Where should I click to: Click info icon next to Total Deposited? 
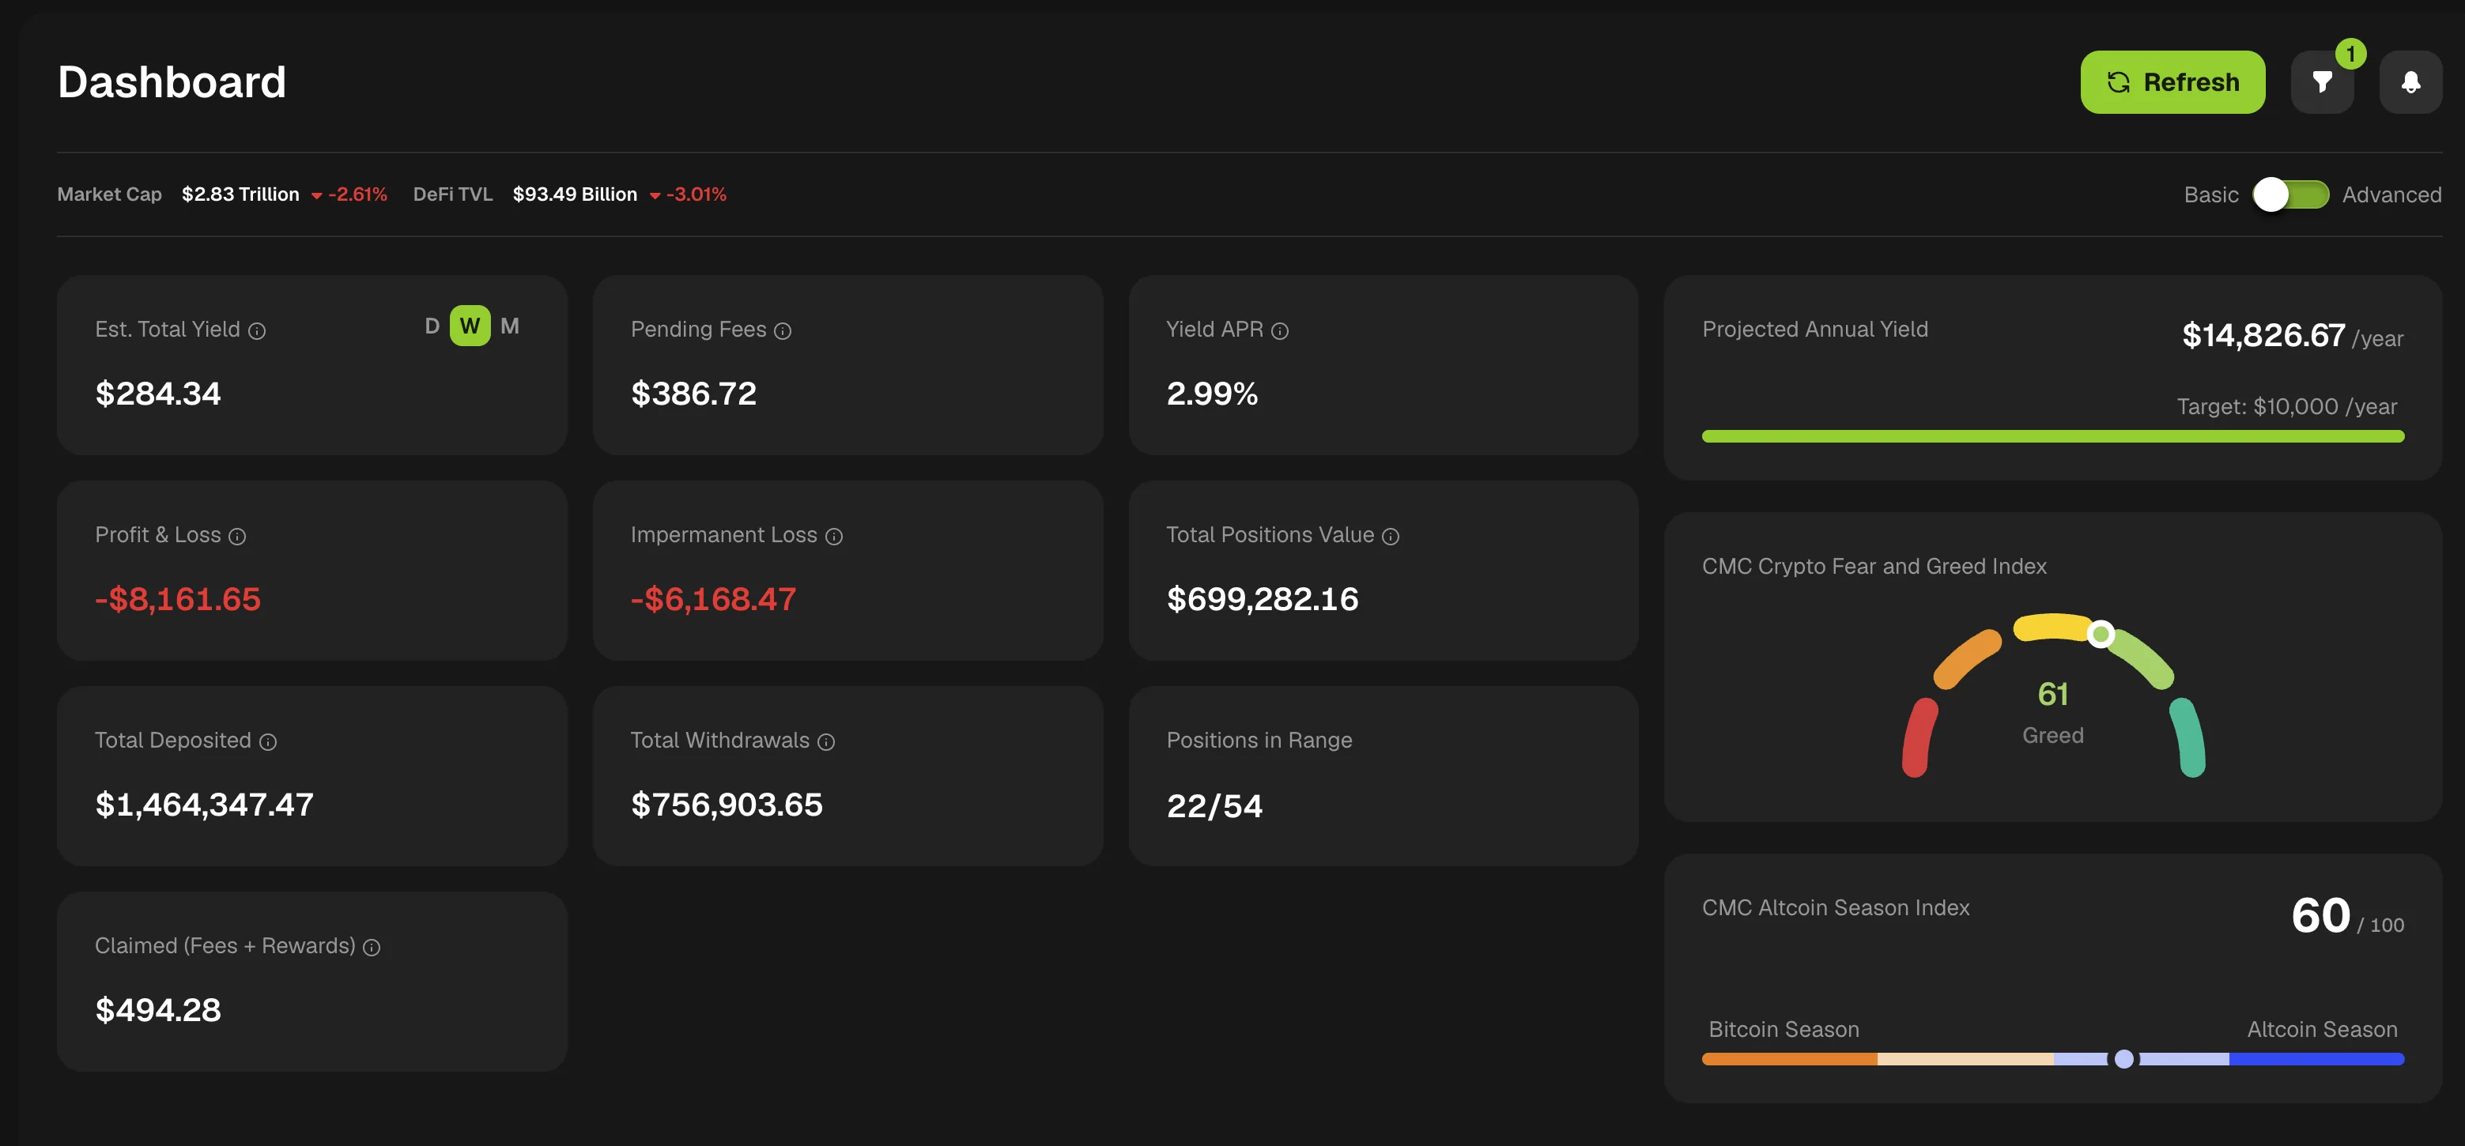[268, 742]
